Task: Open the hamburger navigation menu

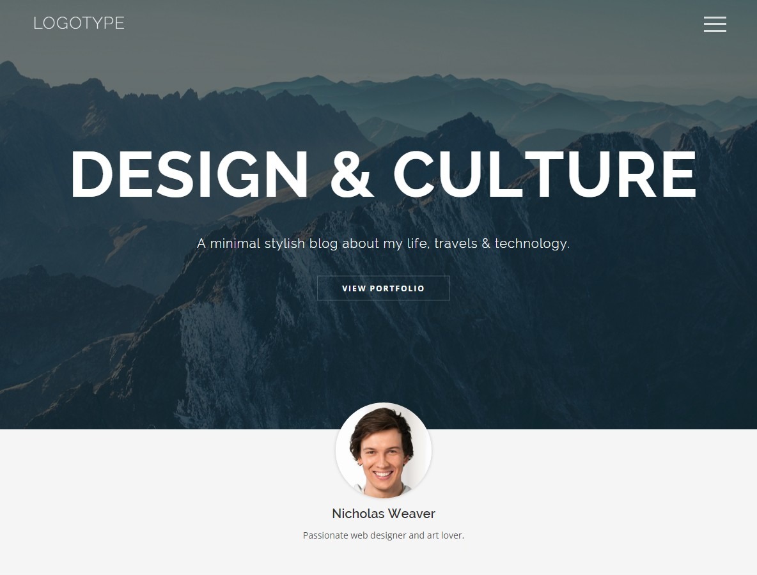Action: tap(715, 24)
